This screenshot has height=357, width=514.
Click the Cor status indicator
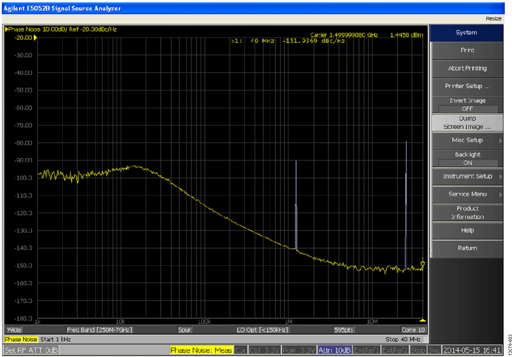(x=240, y=350)
